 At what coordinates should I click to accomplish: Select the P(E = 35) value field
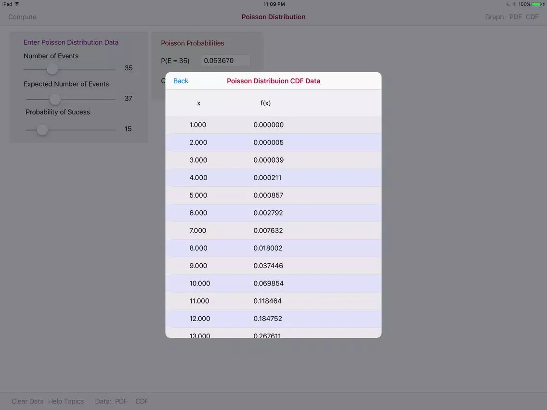coord(226,61)
